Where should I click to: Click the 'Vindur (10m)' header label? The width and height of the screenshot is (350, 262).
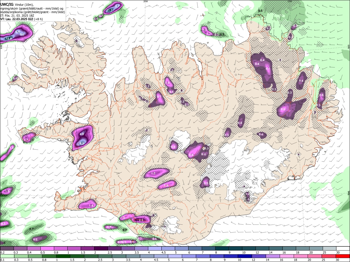pyautogui.click(x=24, y=5)
